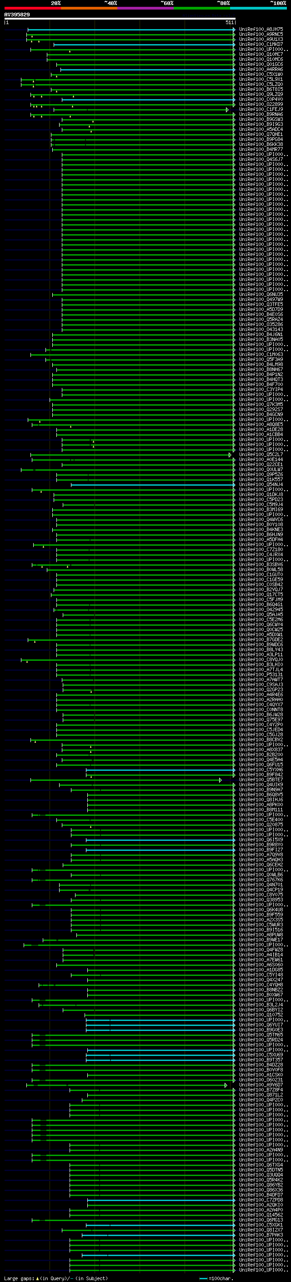The image size is (291, 1282).
Task: Click hit label UniRef100_Q5BTE7
Action: click(261, 780)
